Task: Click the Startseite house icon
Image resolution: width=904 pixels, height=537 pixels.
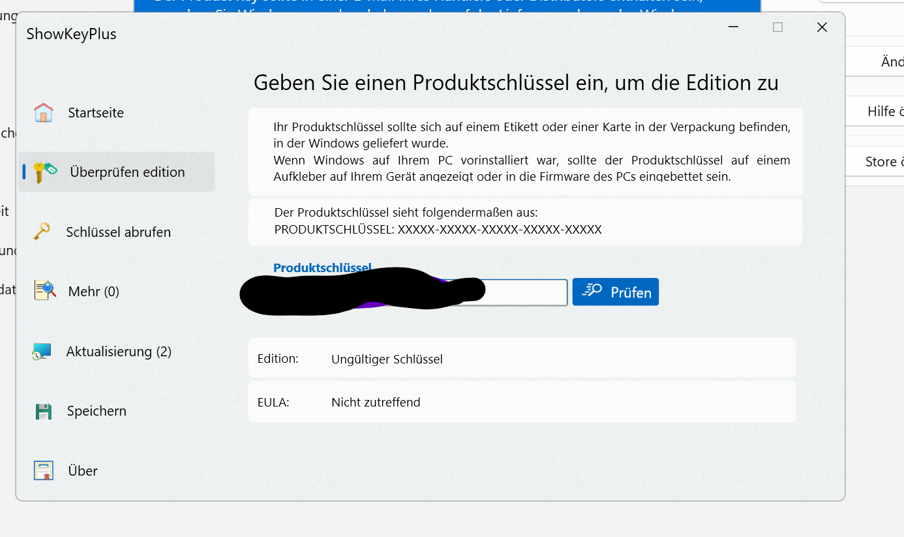Action: pos(44,113)
